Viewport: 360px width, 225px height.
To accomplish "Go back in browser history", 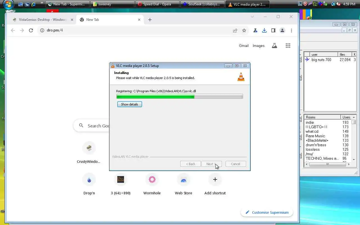I will (x=13, y=30).
